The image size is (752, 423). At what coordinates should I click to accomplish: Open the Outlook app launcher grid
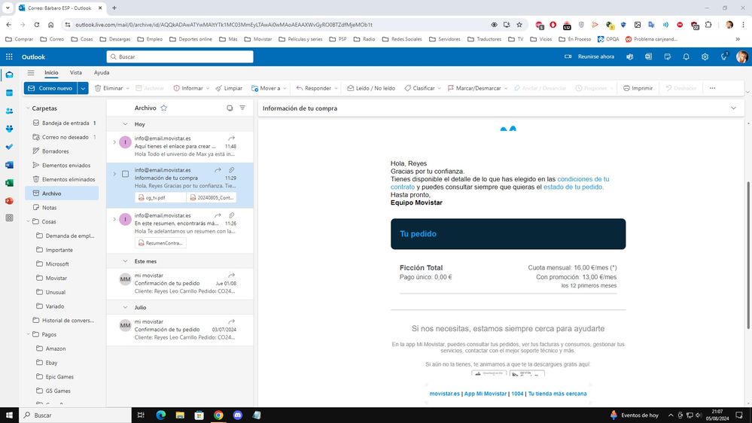coord(9,56)
